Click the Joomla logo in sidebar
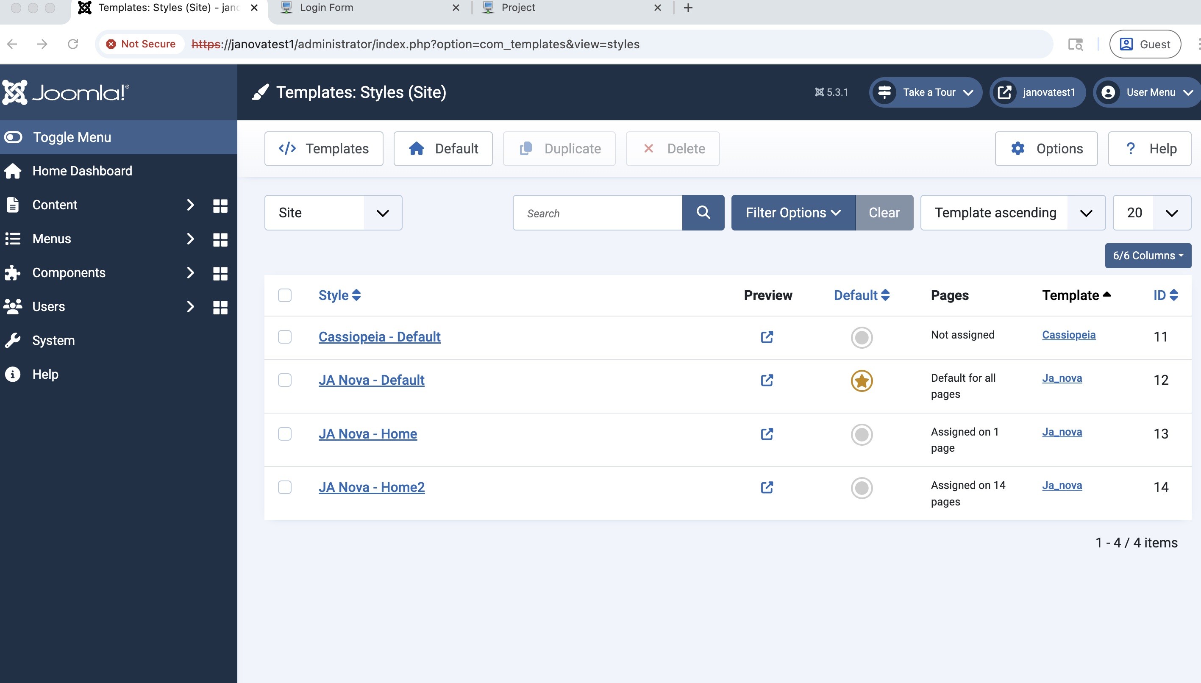Viewport: 1201px width, 683px height. click(66, 92)
